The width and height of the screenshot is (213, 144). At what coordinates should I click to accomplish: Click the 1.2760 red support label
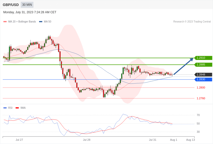point(201,98)
